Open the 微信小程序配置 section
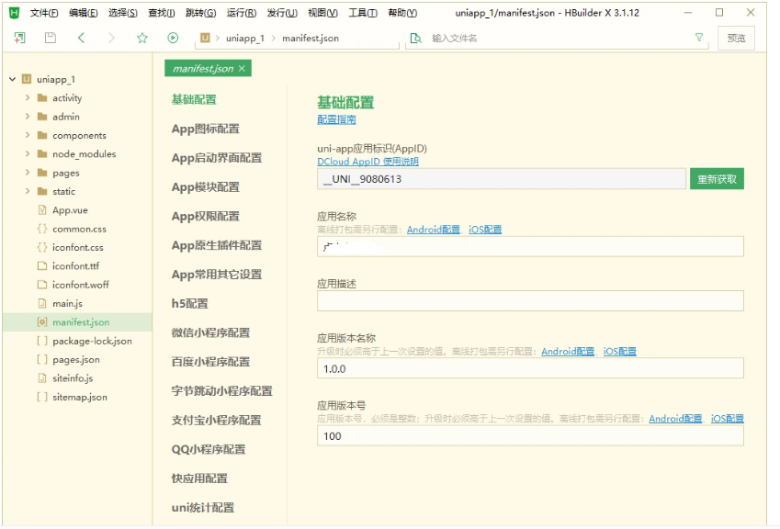Image resolution: width=780 pixels, height=529 pixels. [210, 332]
